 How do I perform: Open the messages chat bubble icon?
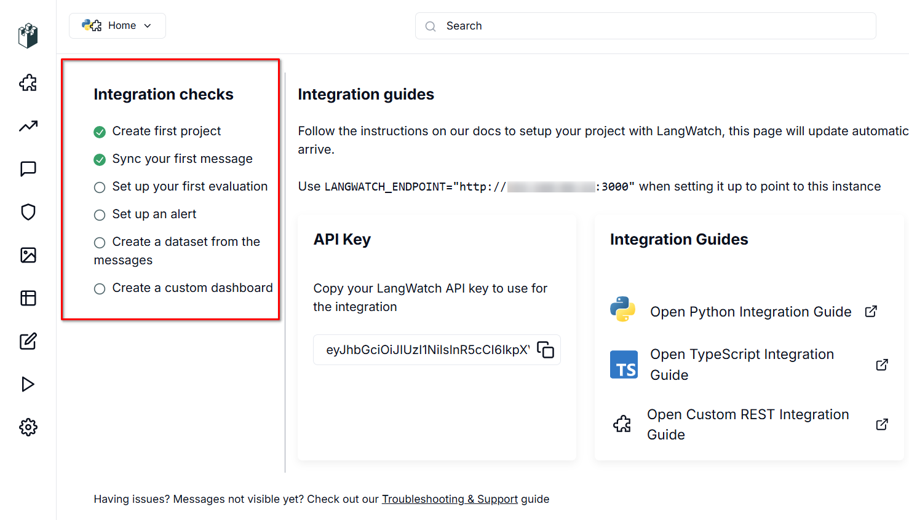(x=28, y=169)
